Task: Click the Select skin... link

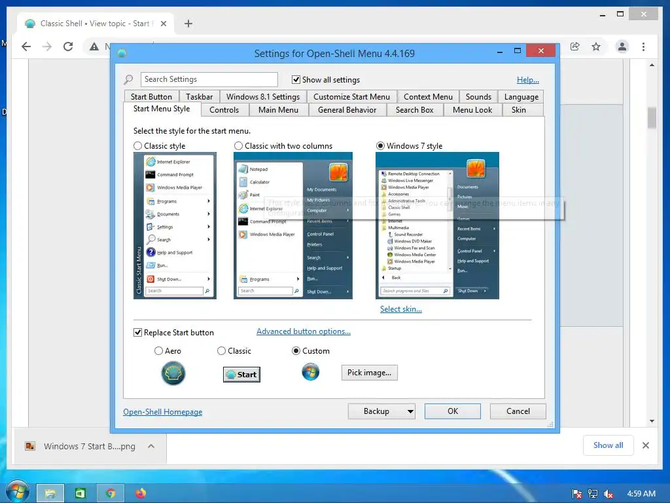Action: click(x=401, y=309)
